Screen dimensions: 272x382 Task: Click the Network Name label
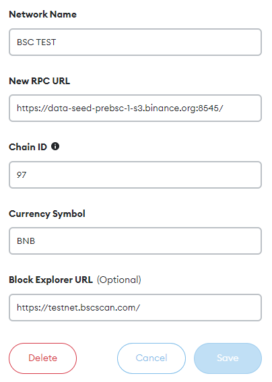coord(43,14)
